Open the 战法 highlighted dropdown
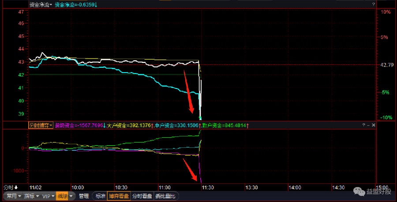Image resolution: width=397 pixels, height=202 pixels. pos(64,196)
